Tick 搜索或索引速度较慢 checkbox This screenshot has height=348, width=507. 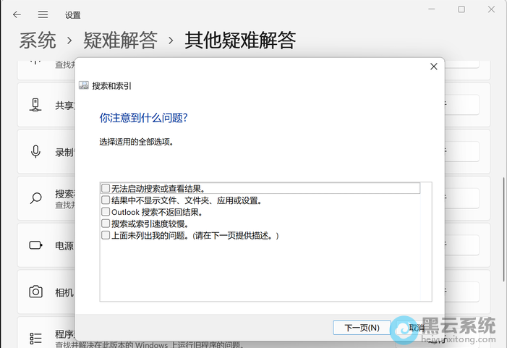tap(106, 224)
